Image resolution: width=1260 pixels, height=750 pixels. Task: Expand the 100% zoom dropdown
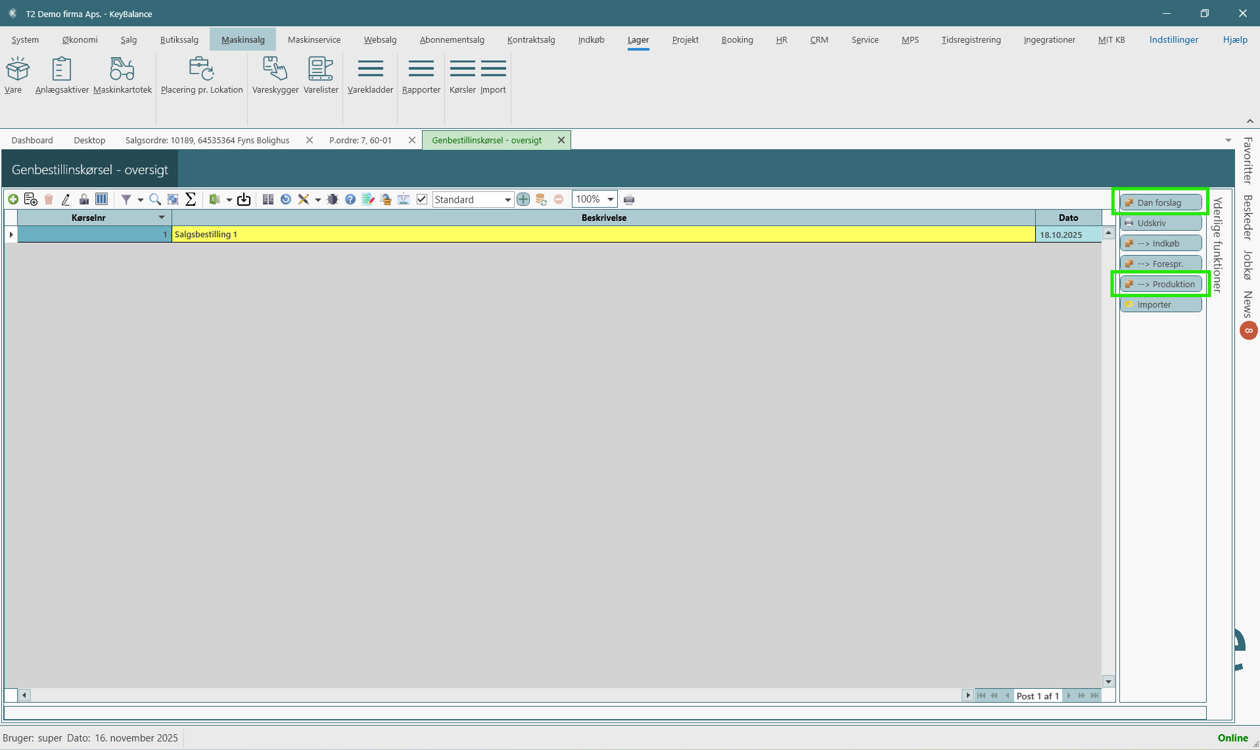[x=610, y=199]
